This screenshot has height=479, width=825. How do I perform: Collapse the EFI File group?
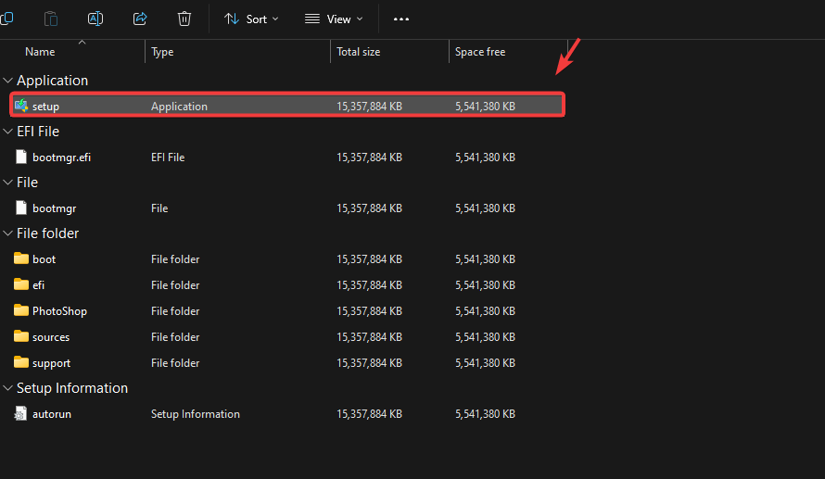click(x=8, y=132)
